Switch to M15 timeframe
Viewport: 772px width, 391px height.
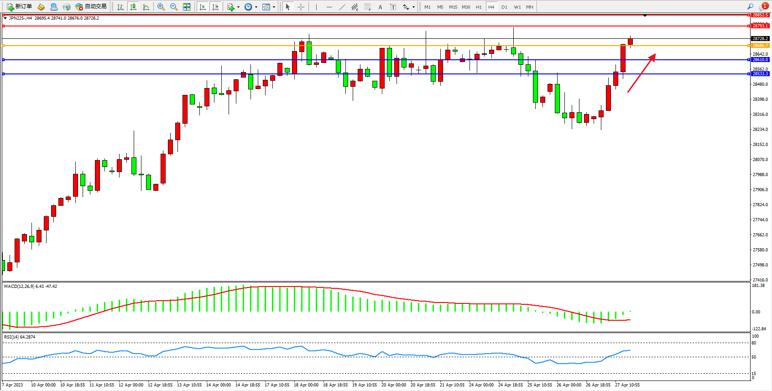tap(453, 7)
